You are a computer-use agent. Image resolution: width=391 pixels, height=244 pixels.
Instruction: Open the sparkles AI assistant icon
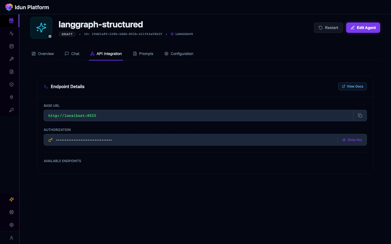(11, 199)
